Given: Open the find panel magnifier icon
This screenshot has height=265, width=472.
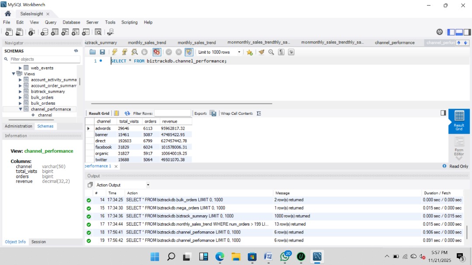Looking at the screenshot, I should tap(271, 52).
